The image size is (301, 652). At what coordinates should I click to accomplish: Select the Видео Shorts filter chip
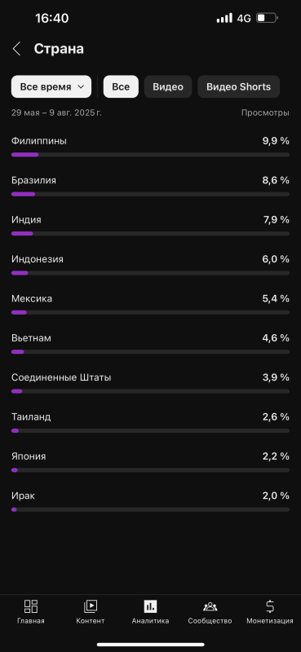(238, 86)
